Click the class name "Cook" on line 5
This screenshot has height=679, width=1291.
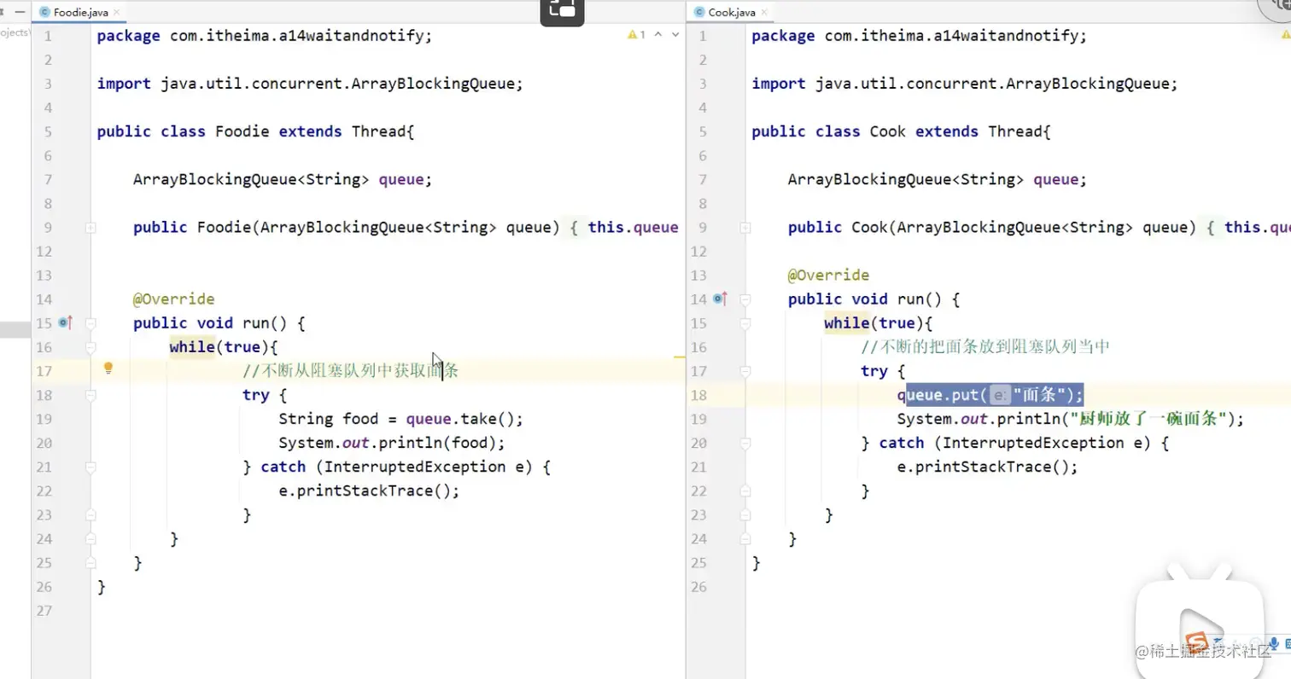(x=888, y=131)
